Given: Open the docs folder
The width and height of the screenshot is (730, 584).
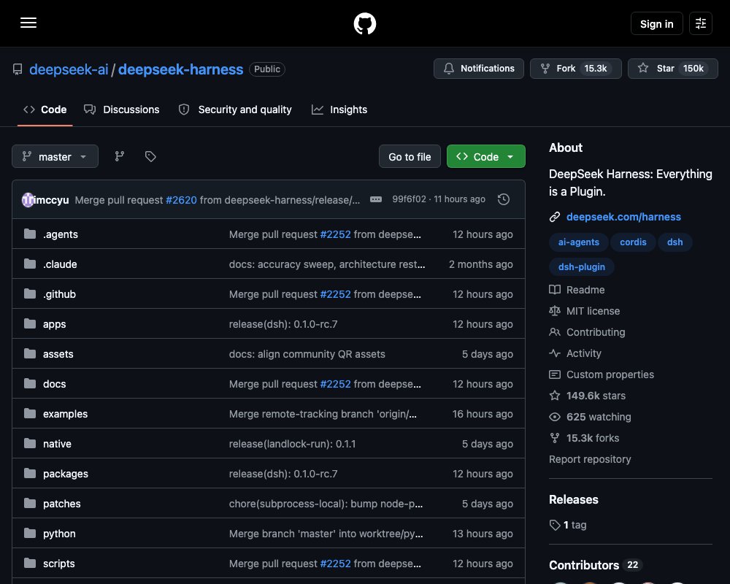Looking at the screenshot, I should 55,384.
